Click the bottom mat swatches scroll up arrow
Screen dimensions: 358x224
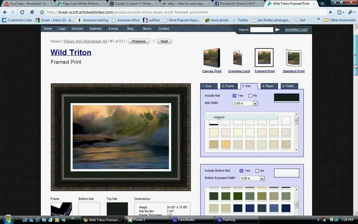(296, 189)
